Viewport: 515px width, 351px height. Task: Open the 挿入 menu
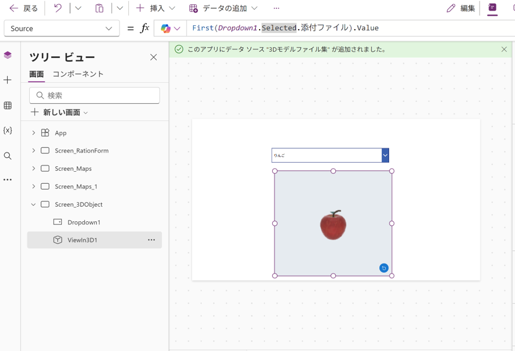click(156, 8)
